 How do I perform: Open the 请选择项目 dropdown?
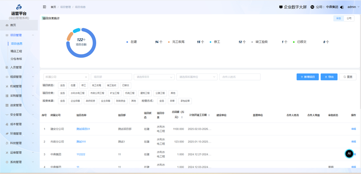[154, 77]
